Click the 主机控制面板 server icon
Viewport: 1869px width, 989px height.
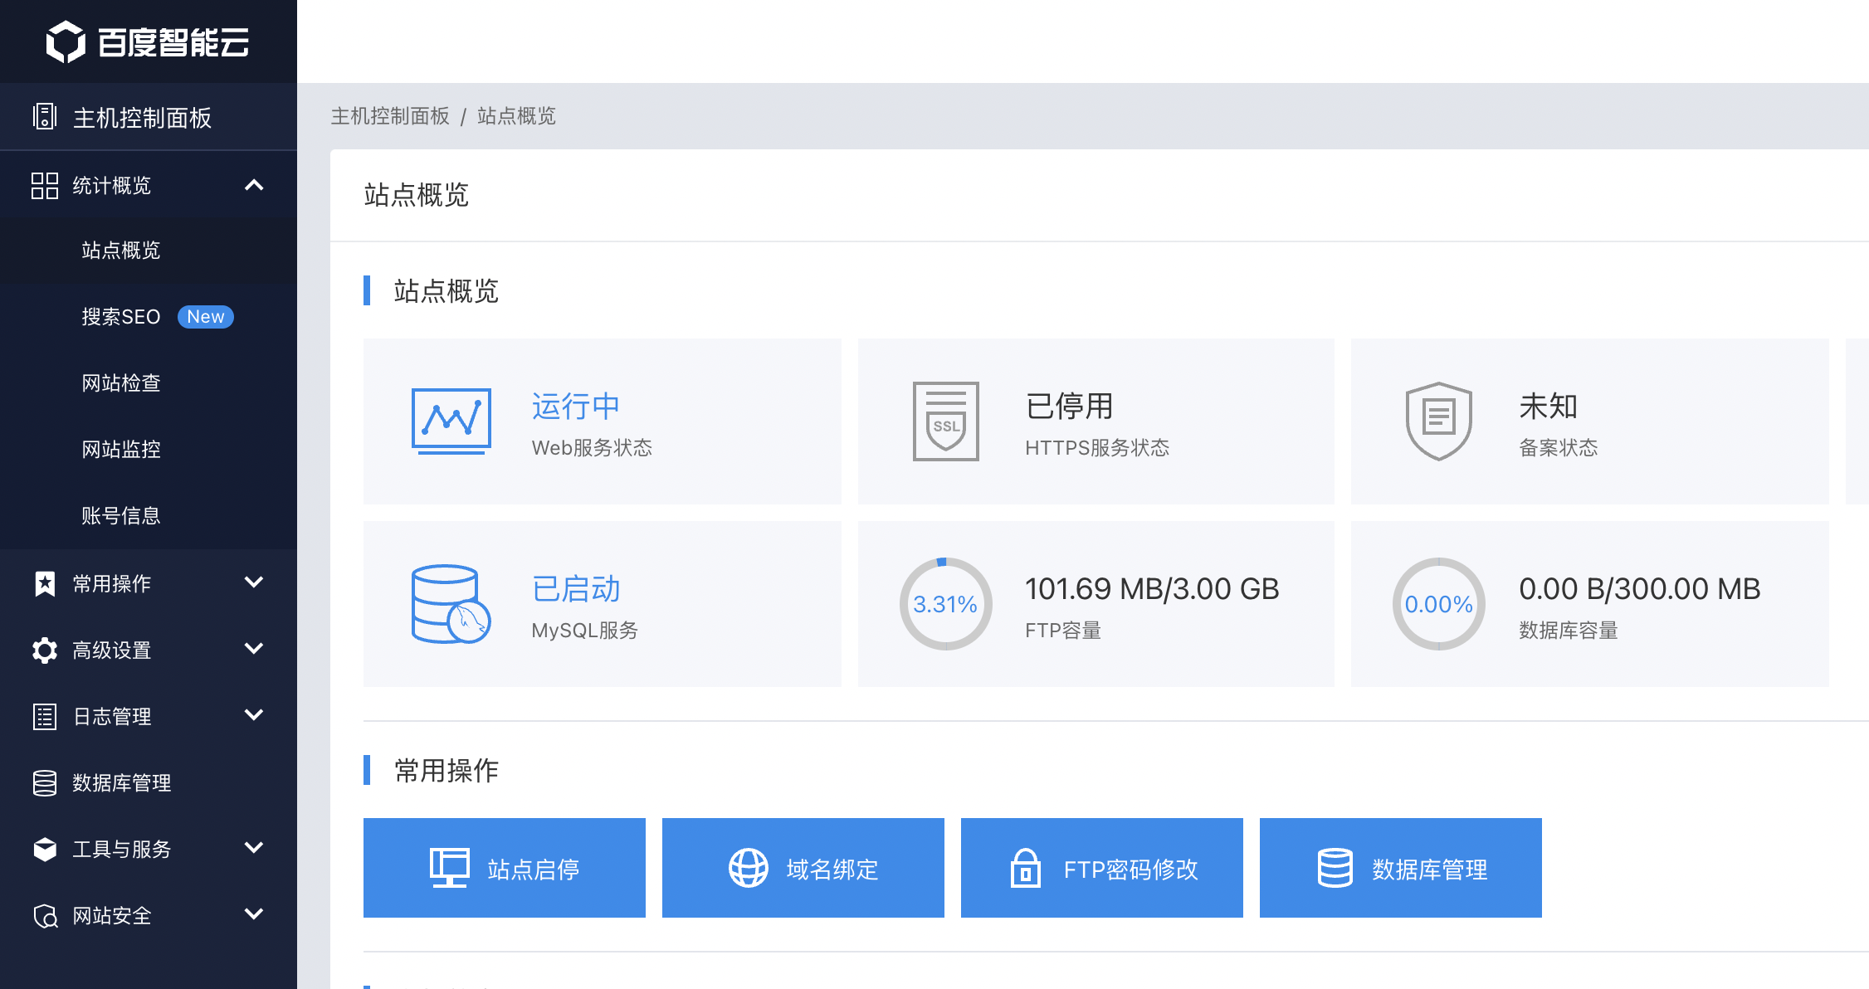[45, 116]
